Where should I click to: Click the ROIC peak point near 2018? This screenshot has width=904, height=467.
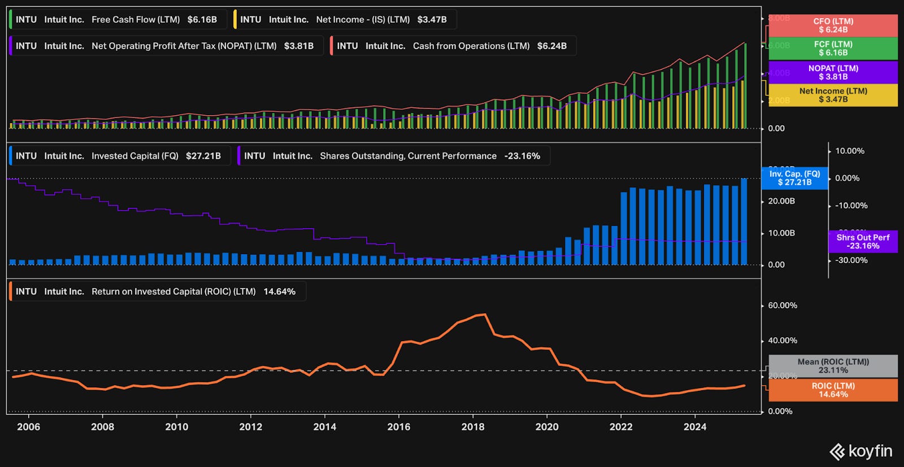pyautogui.click(x=485, y=315)
